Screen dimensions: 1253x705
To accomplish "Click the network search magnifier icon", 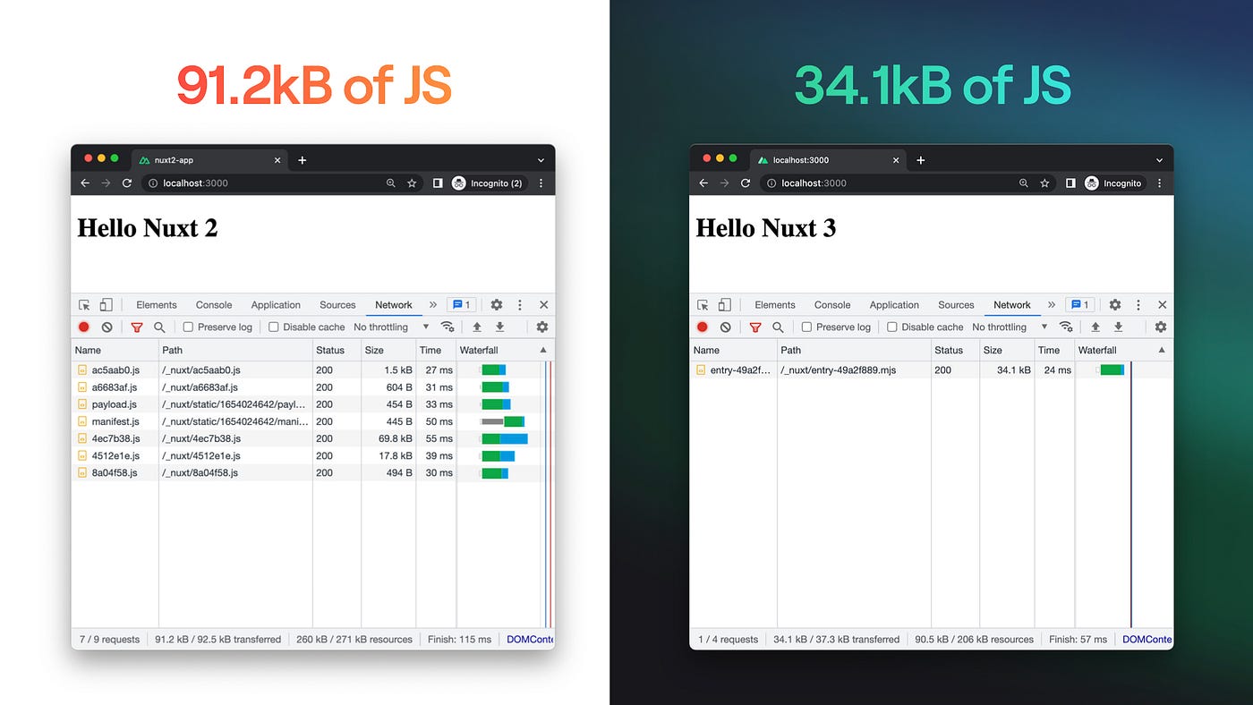I will pos(159,327).
